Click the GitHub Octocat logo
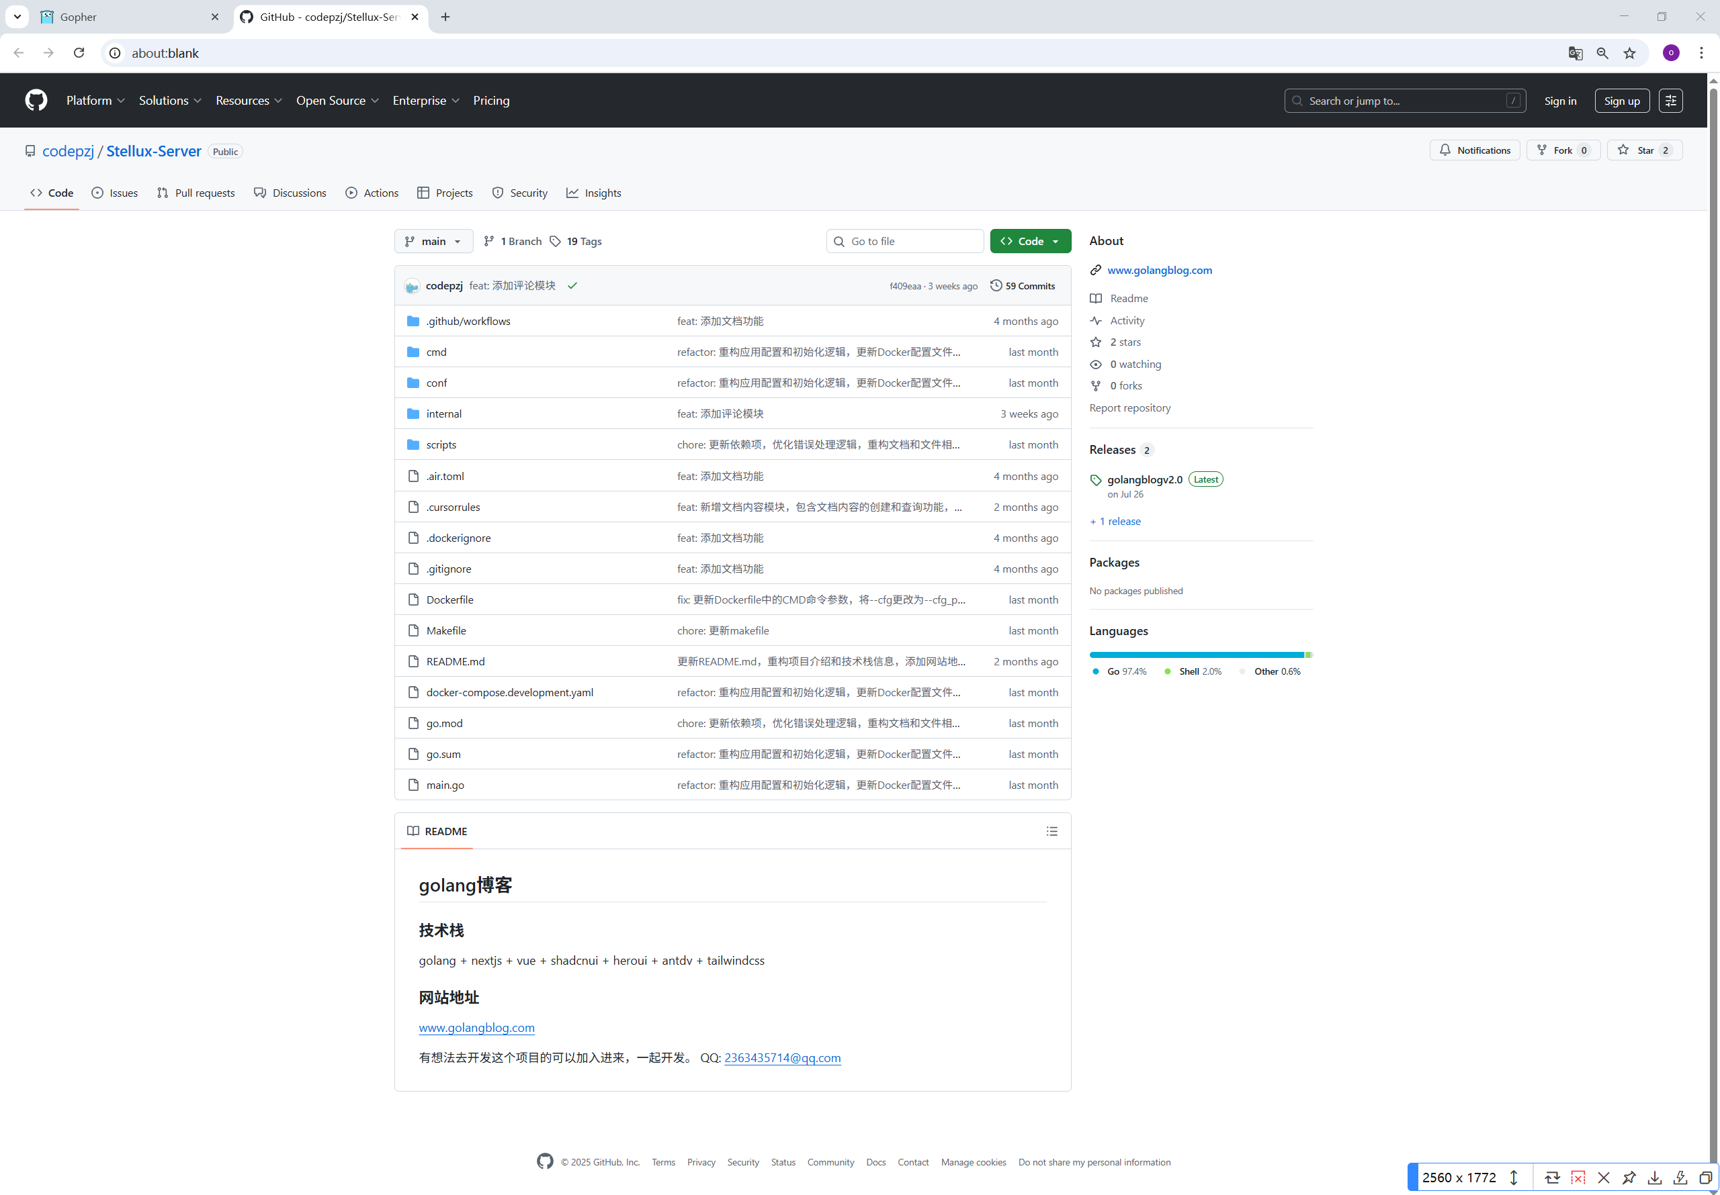 [36, 100]
